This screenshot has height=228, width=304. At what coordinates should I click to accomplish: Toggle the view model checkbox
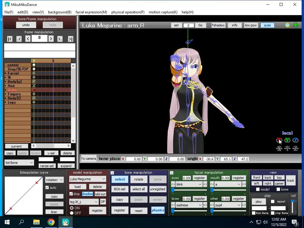tap(258, 189)
